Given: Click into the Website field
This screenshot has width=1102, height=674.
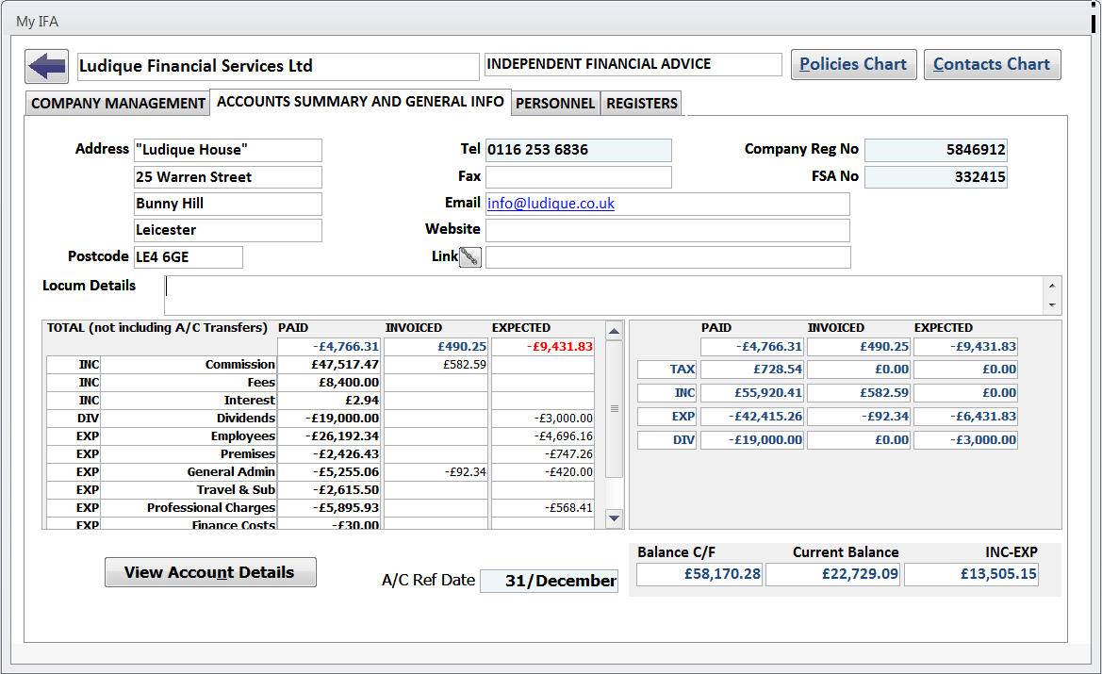Looking at the screenshot, I should 666,230.
